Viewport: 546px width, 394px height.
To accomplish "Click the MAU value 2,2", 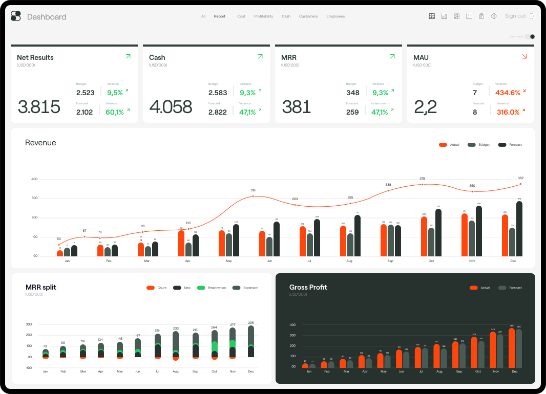I will click(x=425, y=107).
